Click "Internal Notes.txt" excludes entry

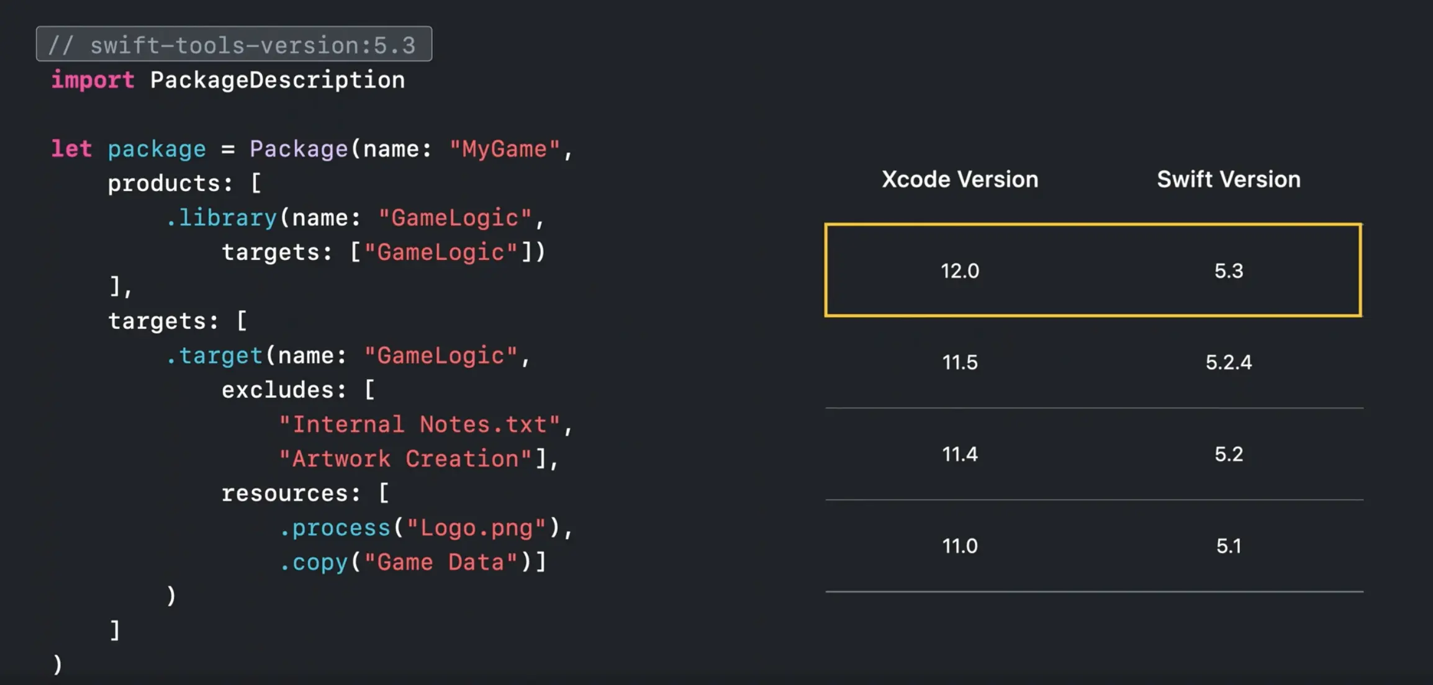click(x=420, y=424)
